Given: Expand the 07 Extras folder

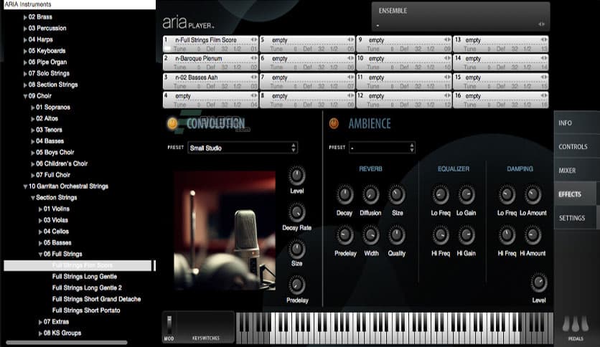Looking at the screenshot, I should pos(41,322).
